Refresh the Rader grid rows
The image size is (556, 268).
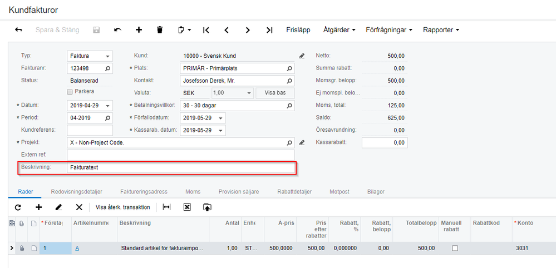coord(18,207)
